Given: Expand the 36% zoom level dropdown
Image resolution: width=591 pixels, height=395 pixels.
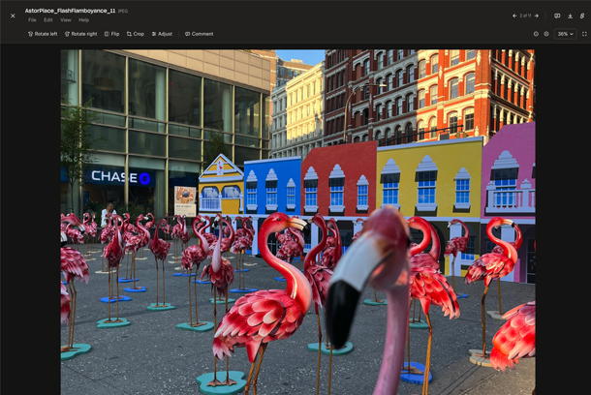Looking at the screenshot, I should [x=566, y=34].
